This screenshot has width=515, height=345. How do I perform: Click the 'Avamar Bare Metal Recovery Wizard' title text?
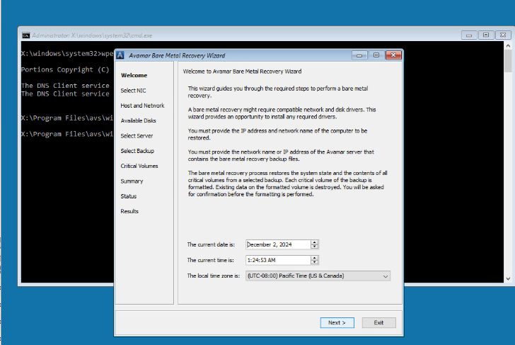pos(177,55)
